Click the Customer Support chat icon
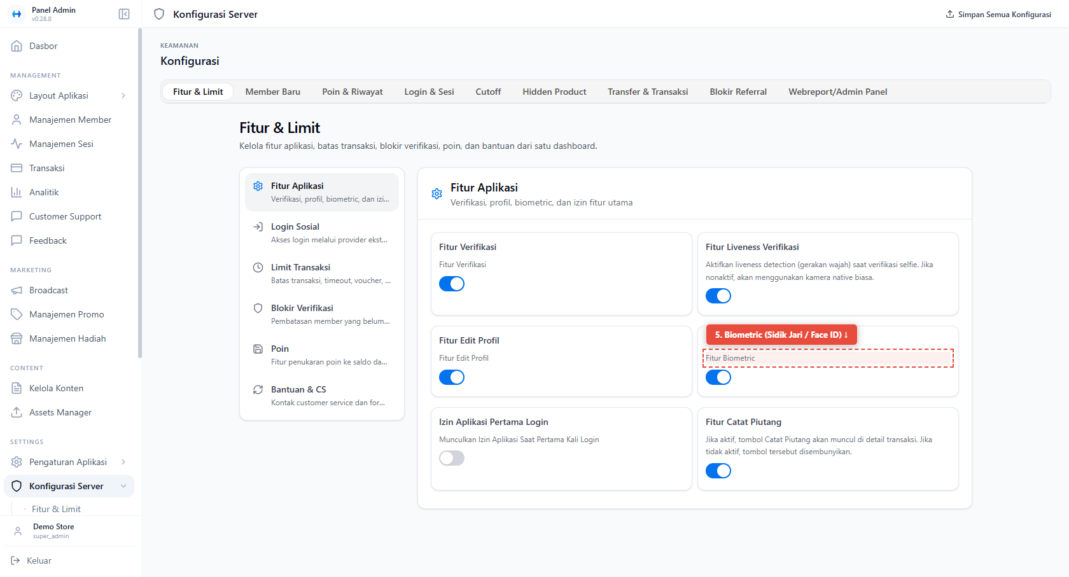 pos(17,216)
